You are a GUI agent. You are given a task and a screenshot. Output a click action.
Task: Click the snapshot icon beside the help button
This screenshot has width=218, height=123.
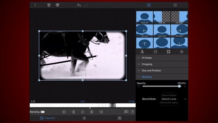[126, 112]
